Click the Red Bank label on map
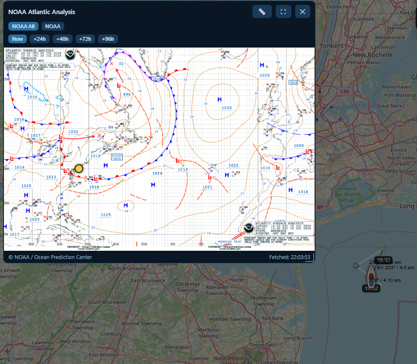The image size is (417, 364). [273, 318]
